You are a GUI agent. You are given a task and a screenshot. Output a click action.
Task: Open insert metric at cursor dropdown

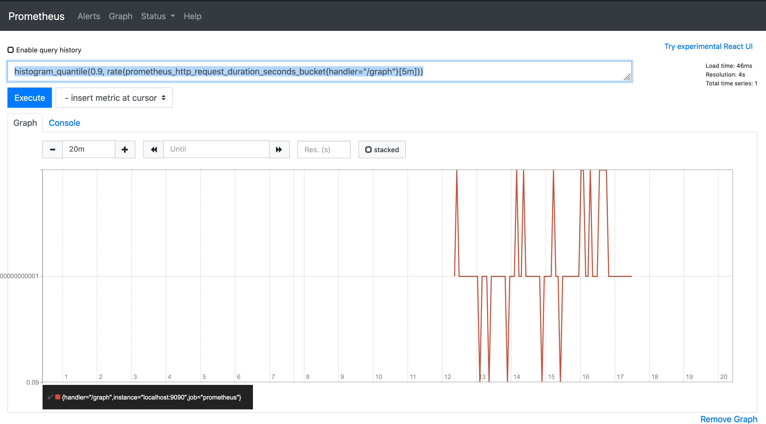114,98
